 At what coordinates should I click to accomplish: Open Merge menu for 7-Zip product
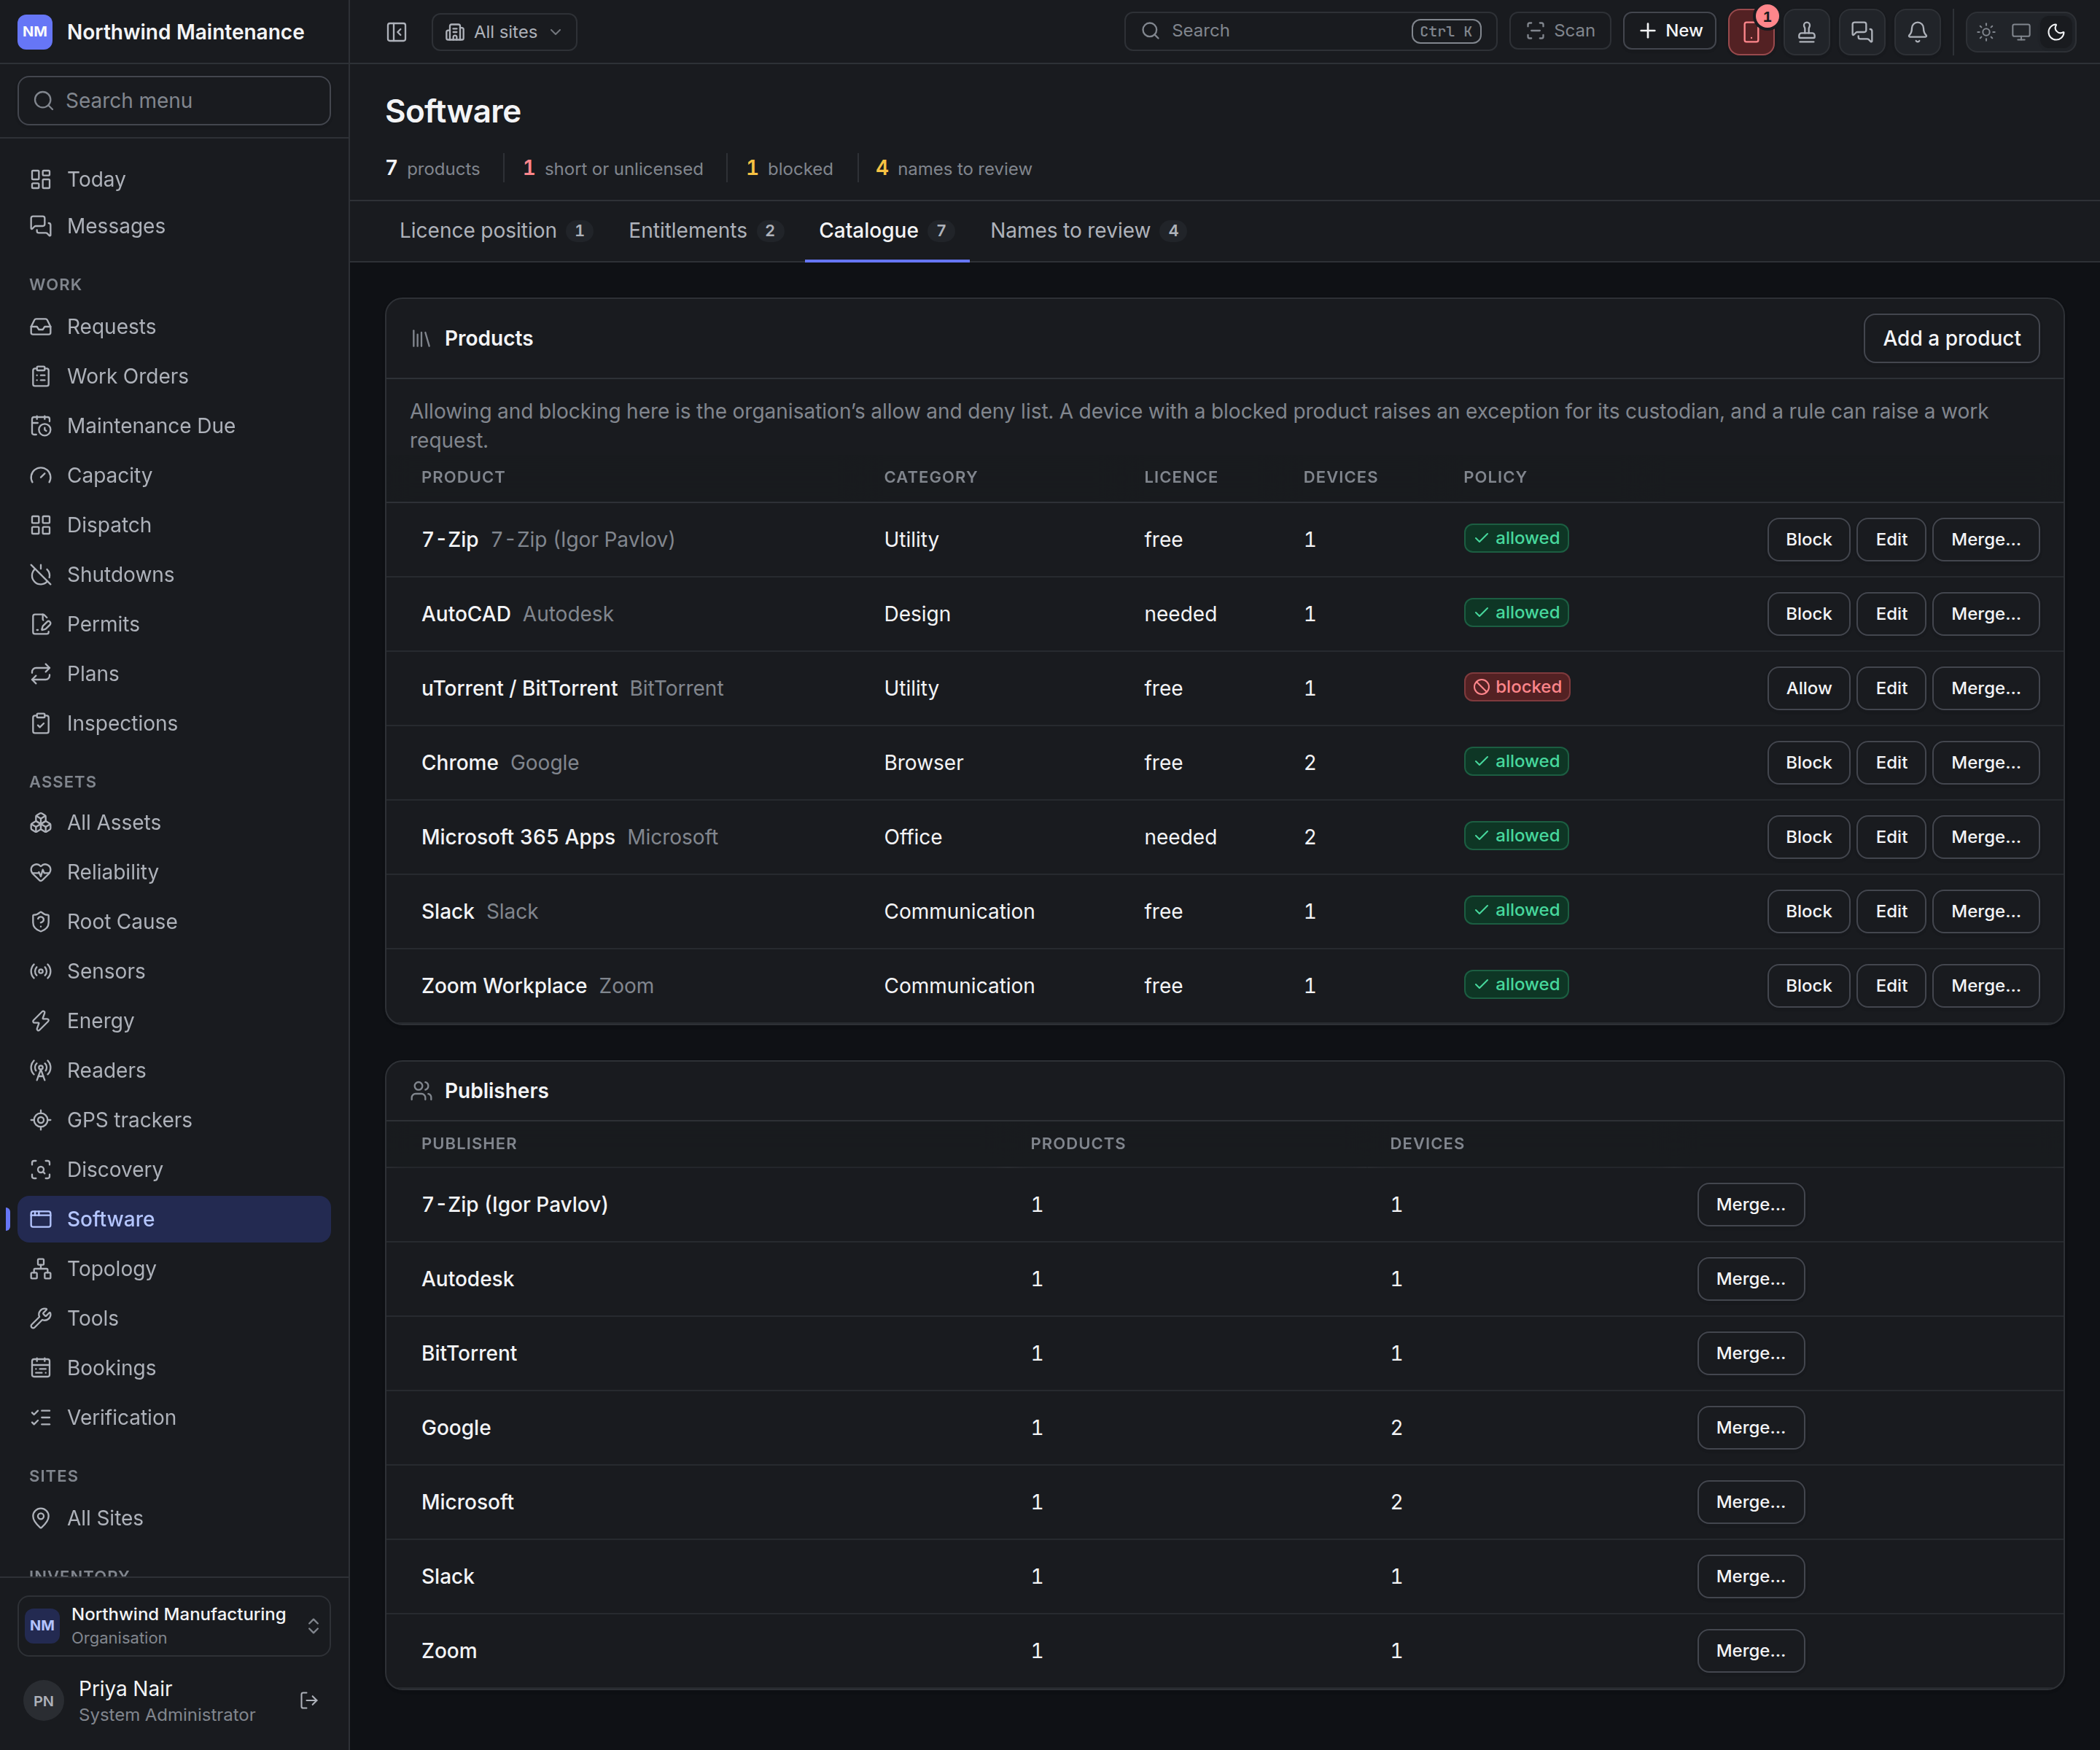tap(1985, 539)
